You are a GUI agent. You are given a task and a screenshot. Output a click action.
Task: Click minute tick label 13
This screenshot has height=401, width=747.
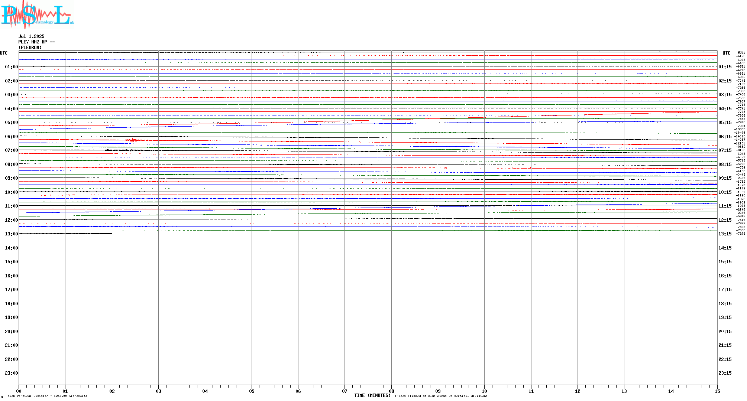[624, 391]
